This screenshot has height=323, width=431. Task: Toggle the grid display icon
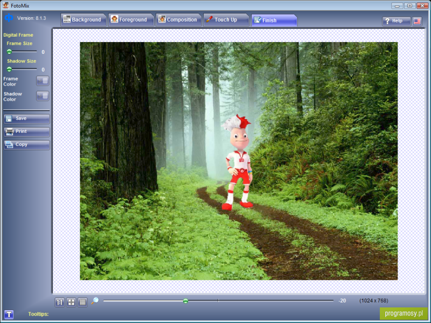click(82, 302)
